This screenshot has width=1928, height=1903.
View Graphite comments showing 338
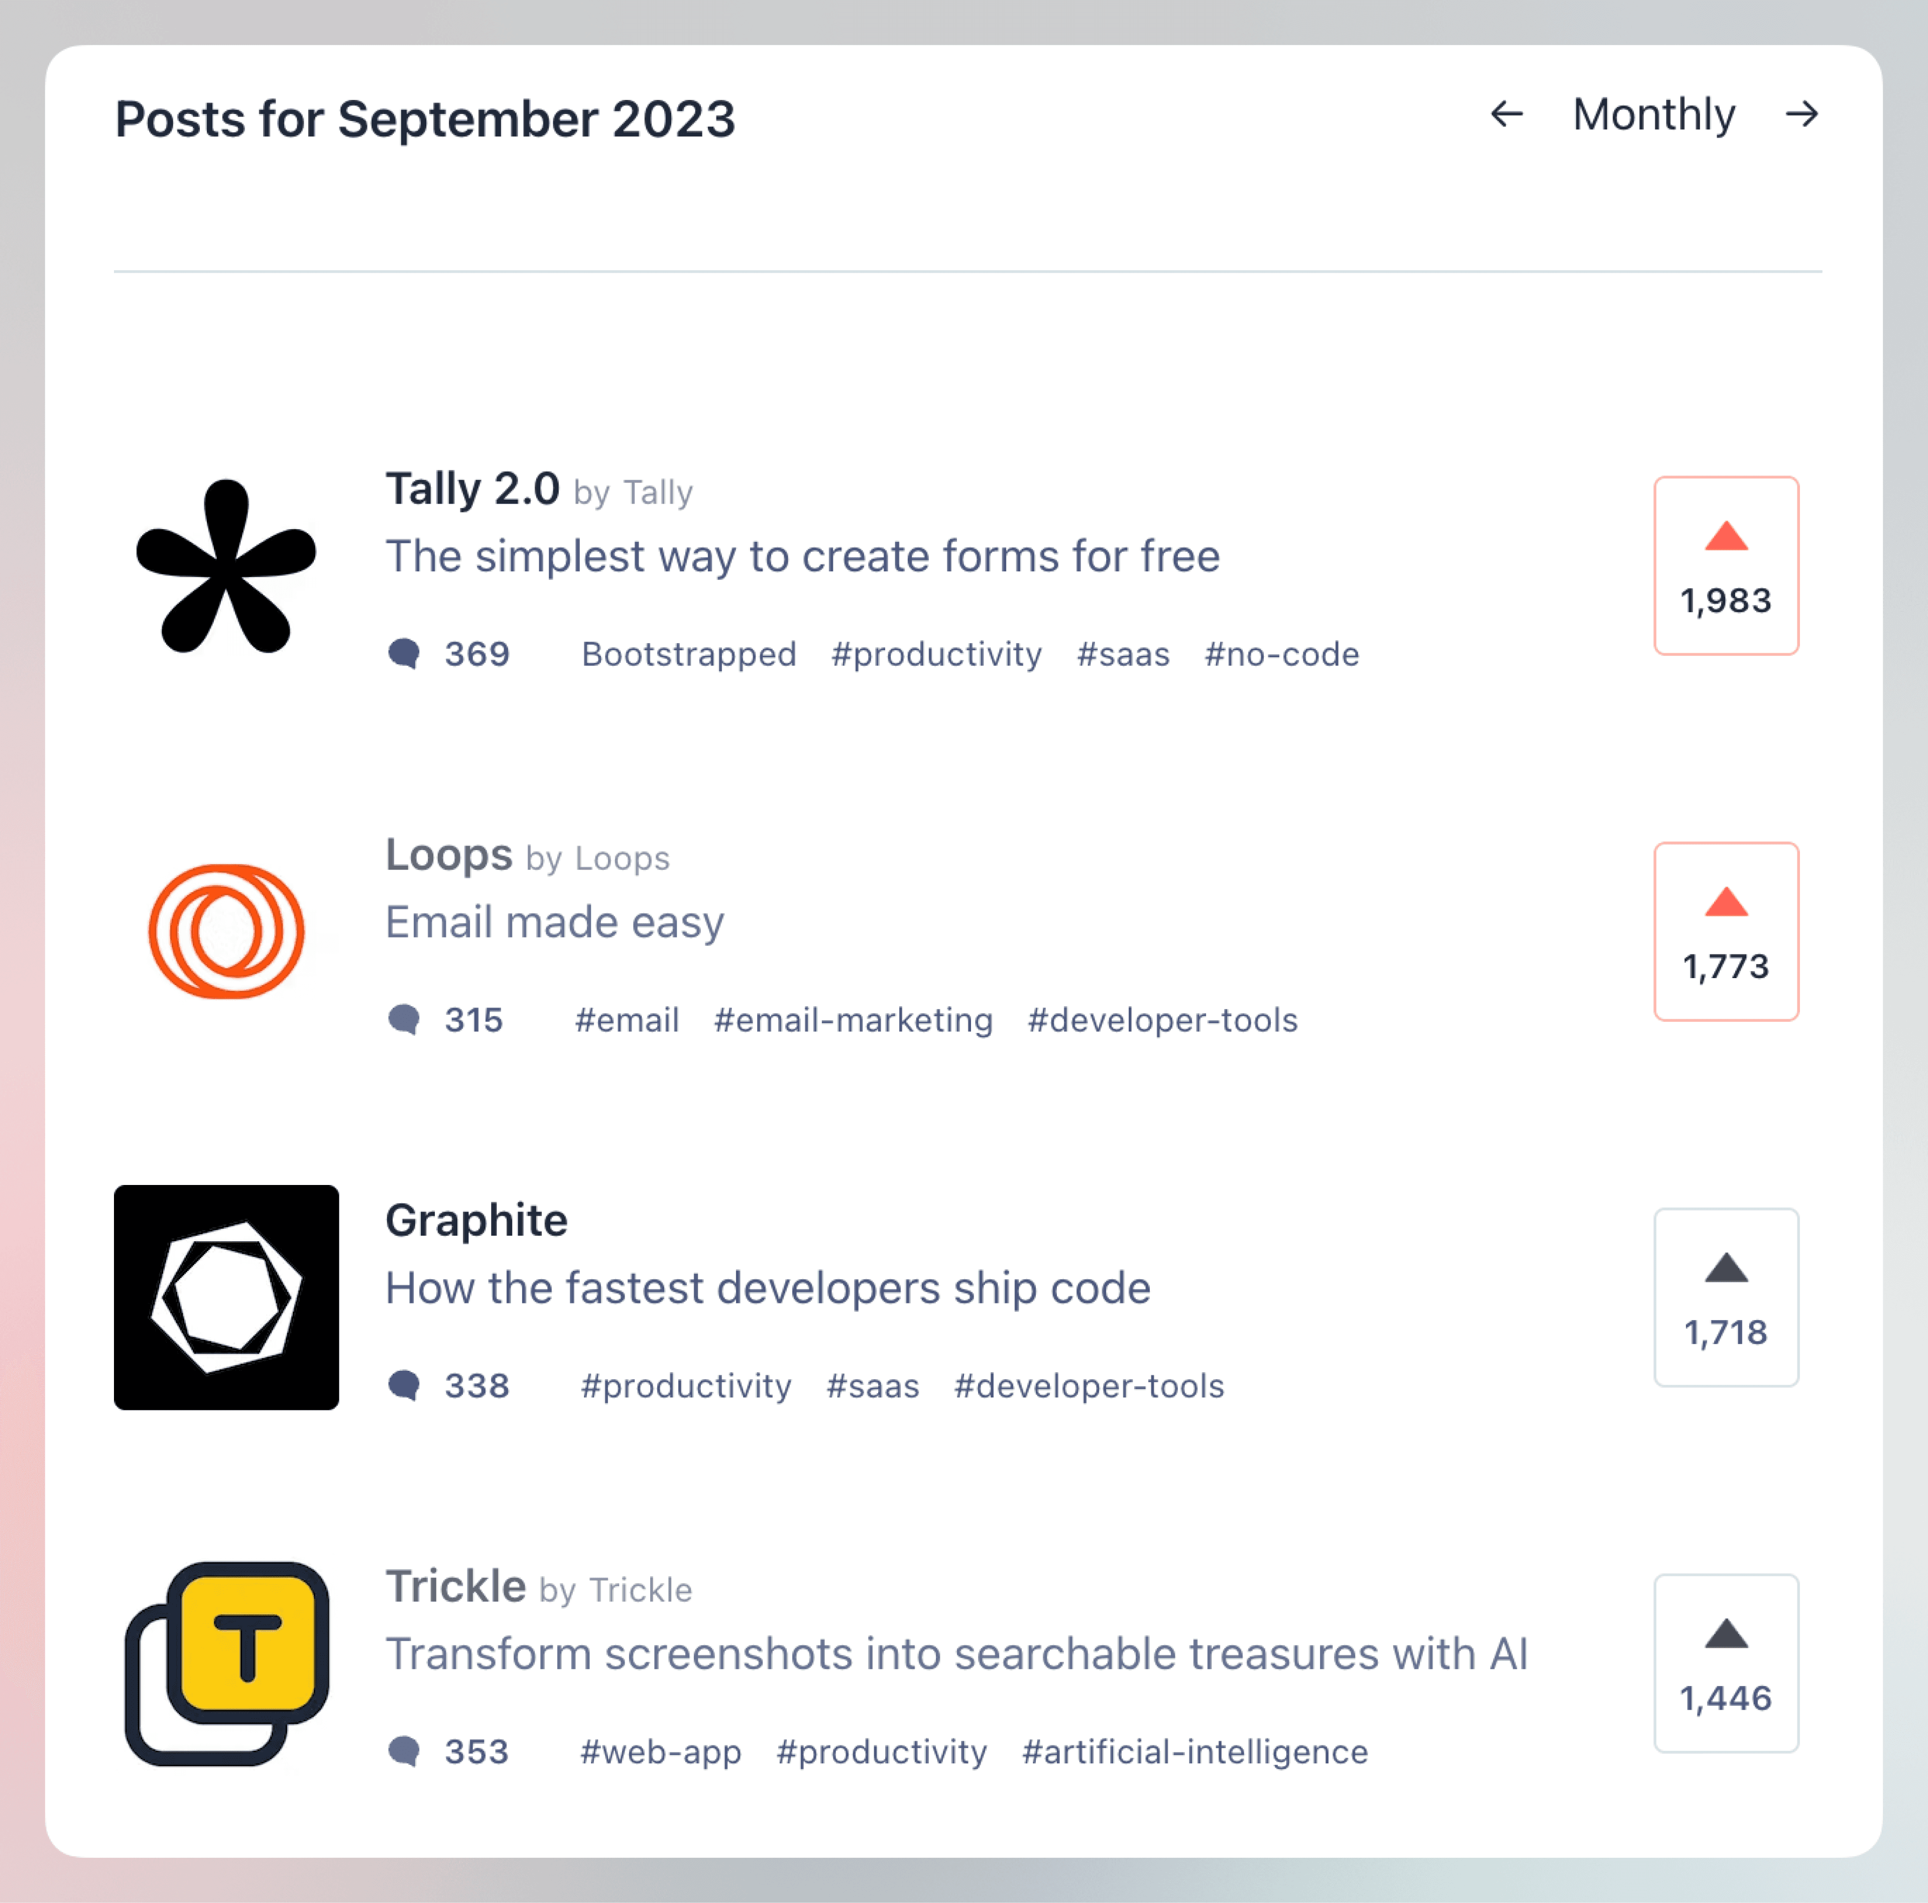(449, 1385)
